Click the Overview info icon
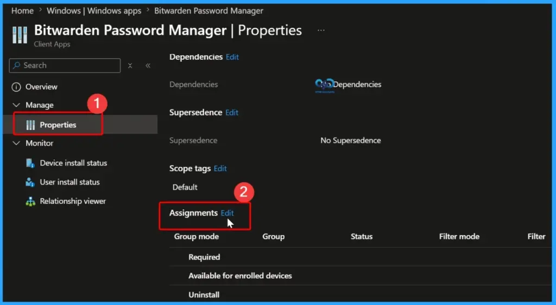 (16, 87)
